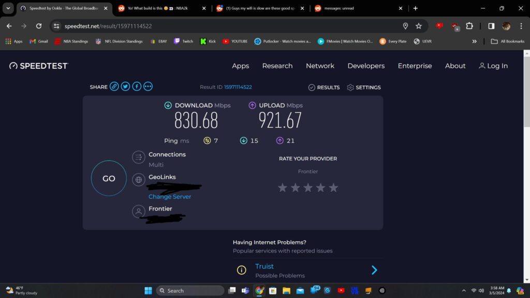The height and width of the screenshot is (298, 530).
Task: Click Log In in the header
Action: tap(493, 66)
